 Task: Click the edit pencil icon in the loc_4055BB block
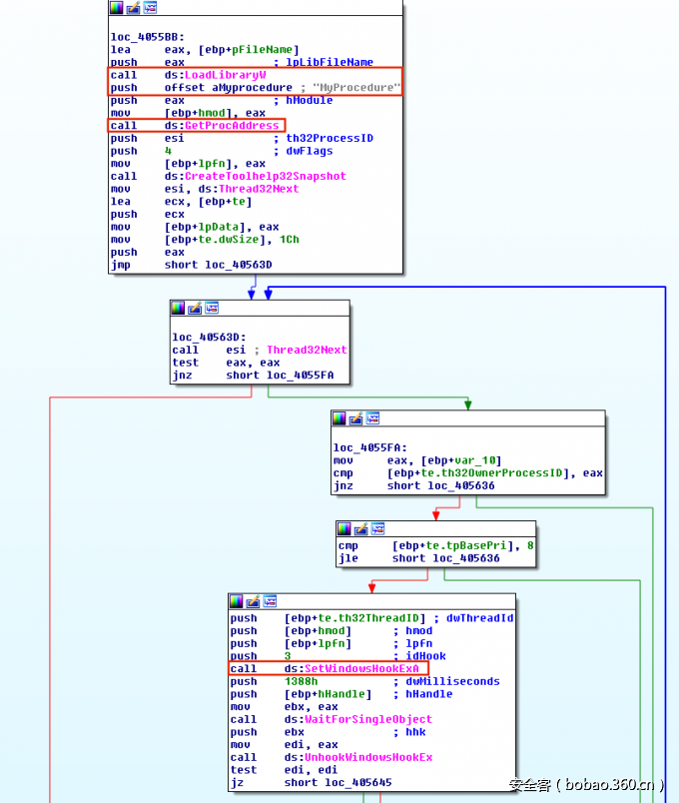[x=134, y=8]
